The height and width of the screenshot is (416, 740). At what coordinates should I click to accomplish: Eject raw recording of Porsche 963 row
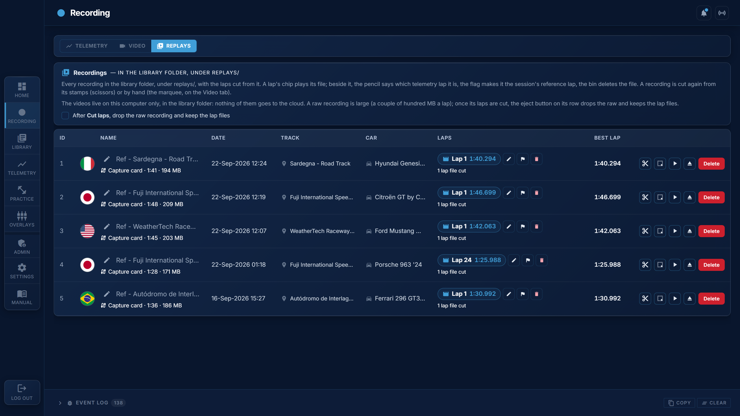pos(690,265)
